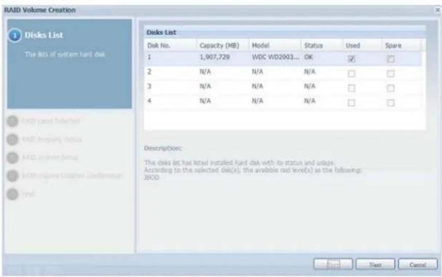Viewport: 442px width, 277px height.
Task: Click the Spare column header
Action: pos(401,45)
